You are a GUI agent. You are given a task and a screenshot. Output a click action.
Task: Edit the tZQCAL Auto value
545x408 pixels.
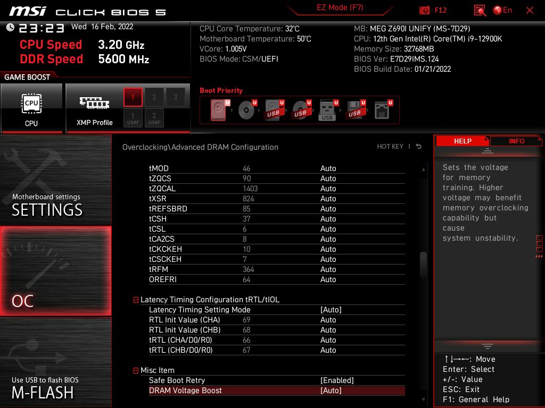(328, 189)
